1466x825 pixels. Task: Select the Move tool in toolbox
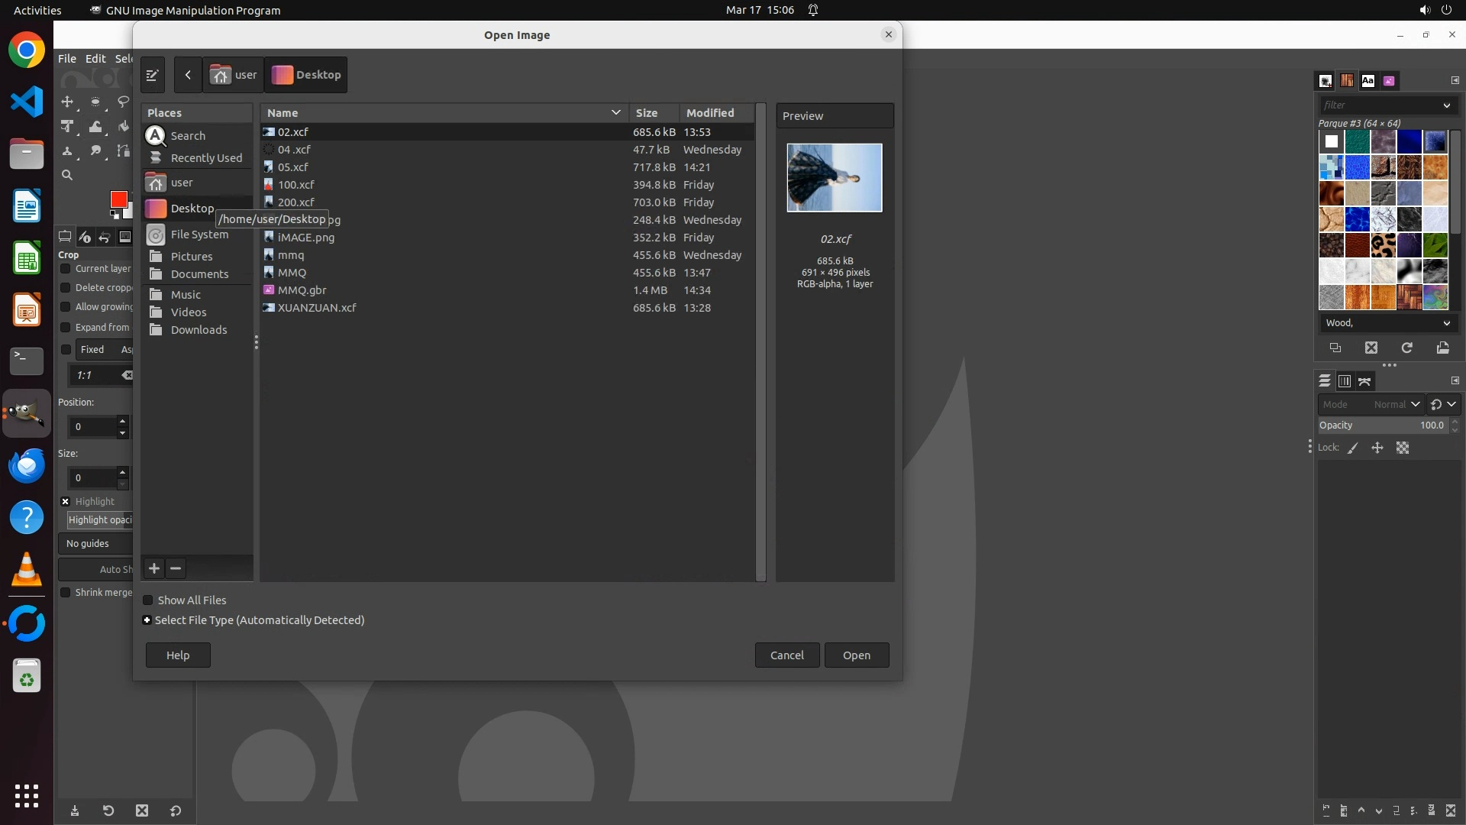[67, 102]
